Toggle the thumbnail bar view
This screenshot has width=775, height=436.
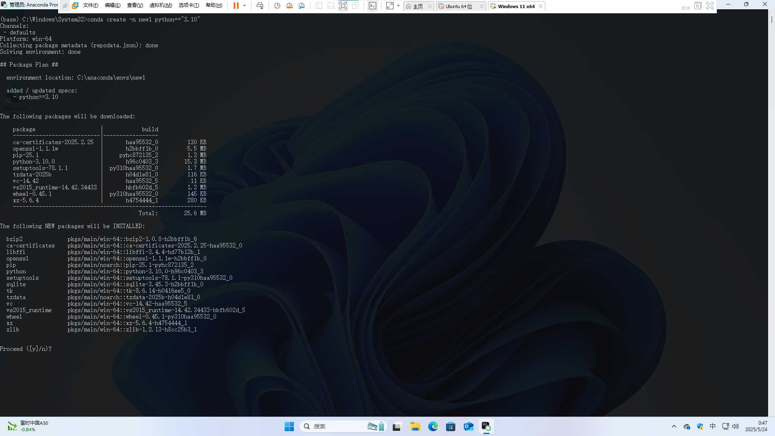(331, 6)
